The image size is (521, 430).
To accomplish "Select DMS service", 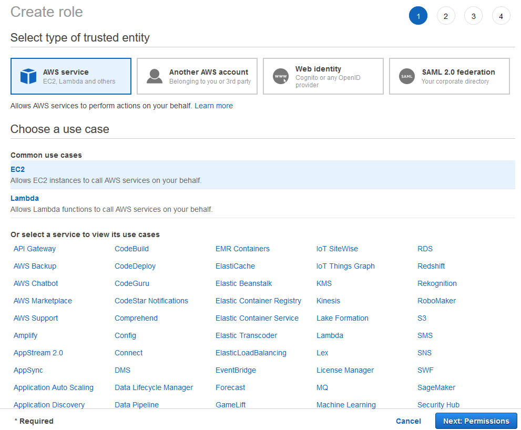I will tap(122, 370).
